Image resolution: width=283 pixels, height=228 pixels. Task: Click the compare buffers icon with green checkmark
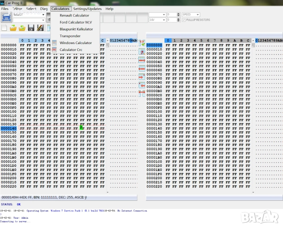click(141, 43)
